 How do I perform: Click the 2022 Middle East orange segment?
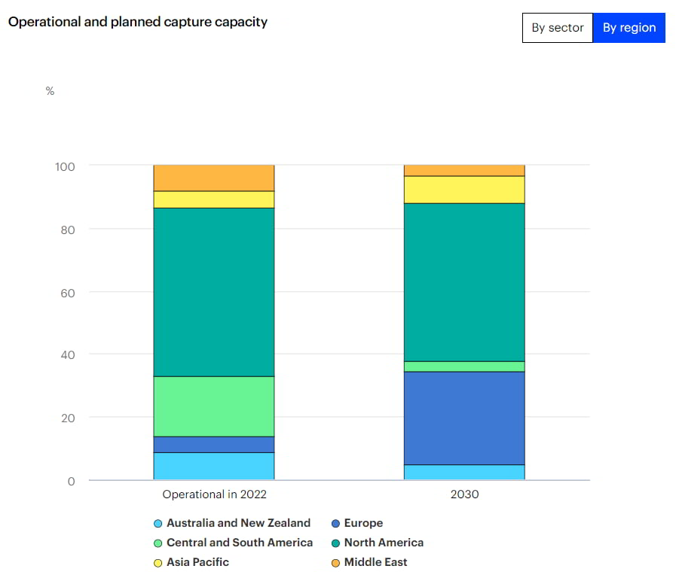coord(214,178)
